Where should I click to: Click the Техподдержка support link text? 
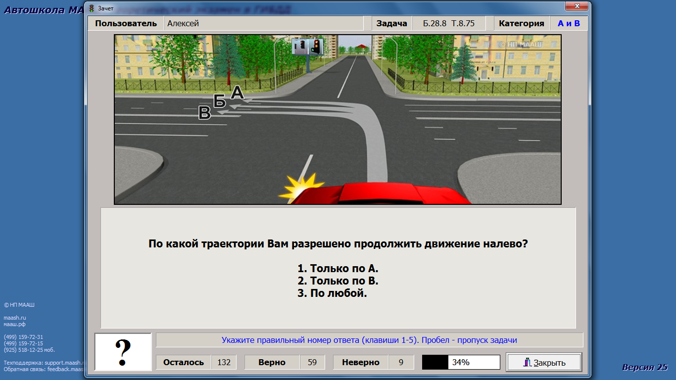click(44, 363)
